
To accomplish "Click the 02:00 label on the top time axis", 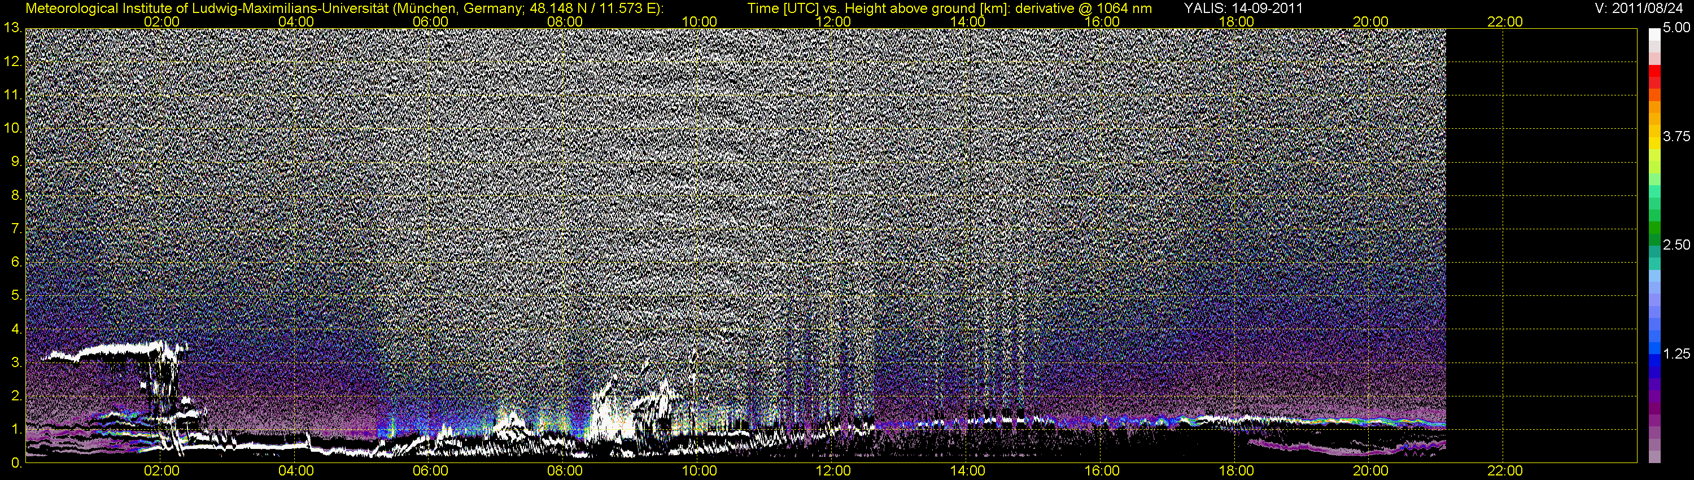I will (x=161, y=21).
